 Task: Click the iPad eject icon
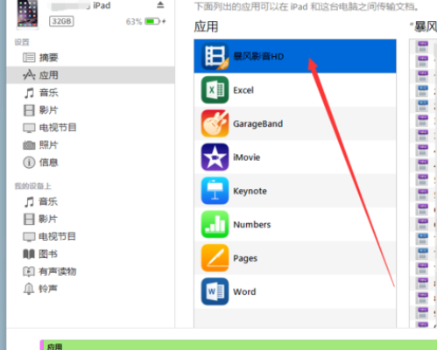[160, 5]
